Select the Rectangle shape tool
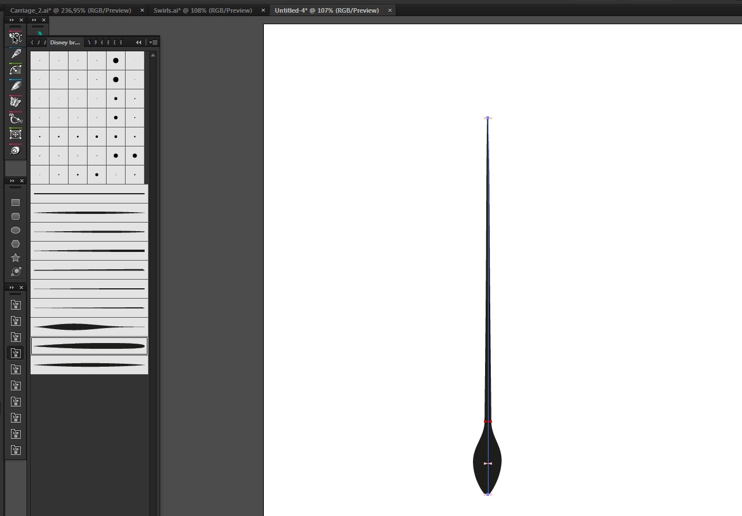Viewport: 742px width, 516px height. [16, 202]
